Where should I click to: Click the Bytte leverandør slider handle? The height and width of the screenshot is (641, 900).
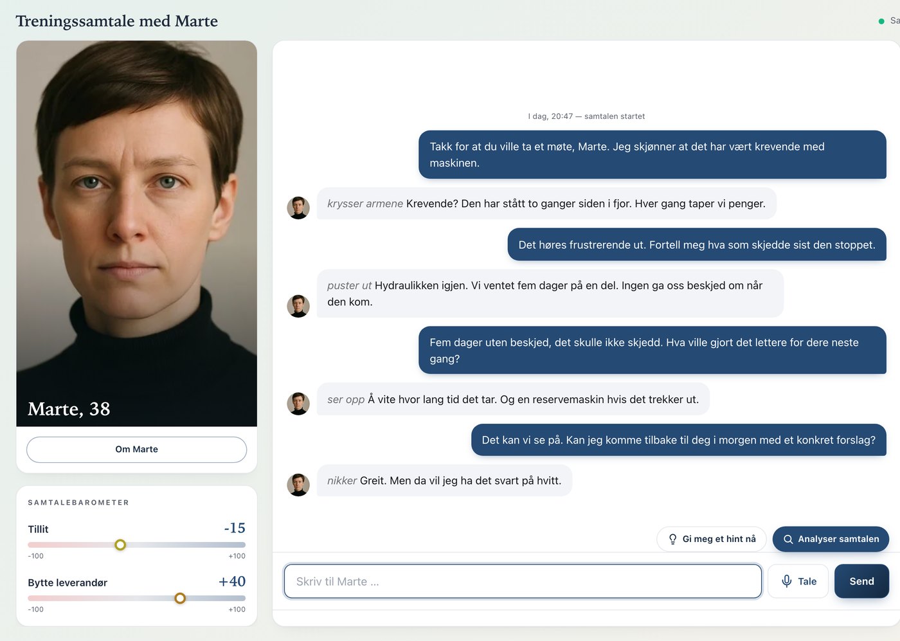click(x=180, y=598)
